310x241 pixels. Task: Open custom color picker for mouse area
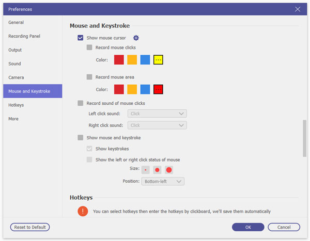[159, 89]
